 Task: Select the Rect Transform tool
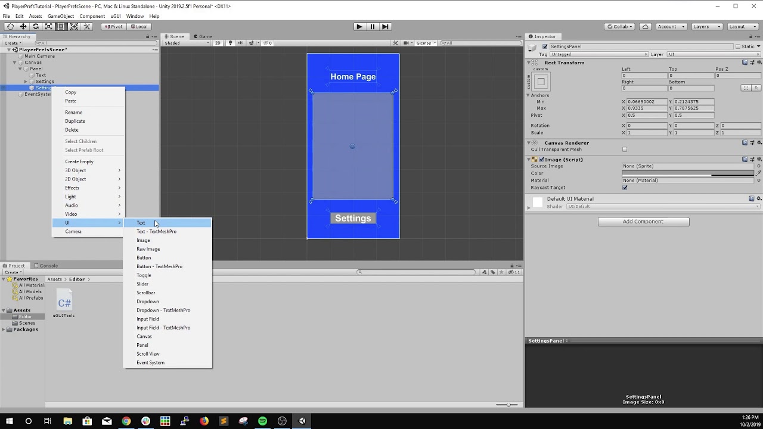click(x=61, y=26)
